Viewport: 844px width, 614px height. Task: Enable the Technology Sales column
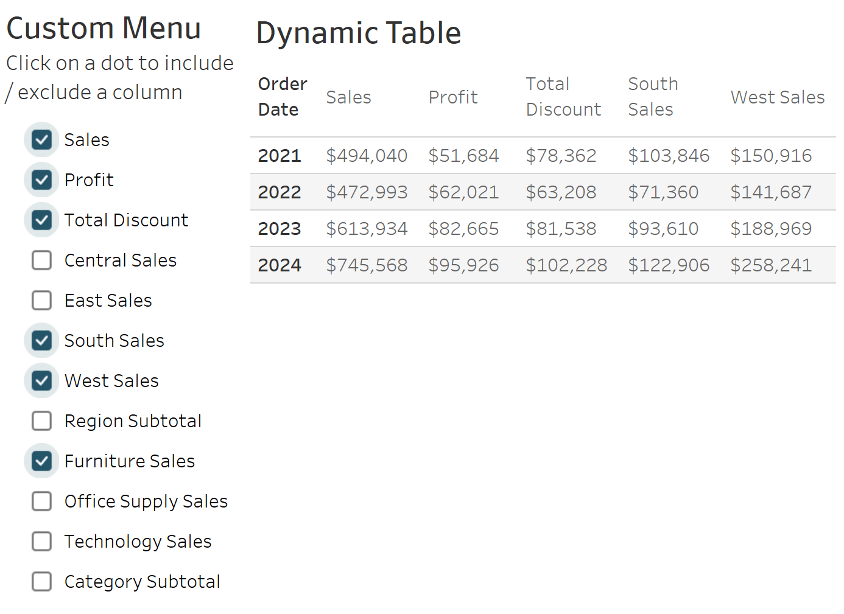point(41,541)
